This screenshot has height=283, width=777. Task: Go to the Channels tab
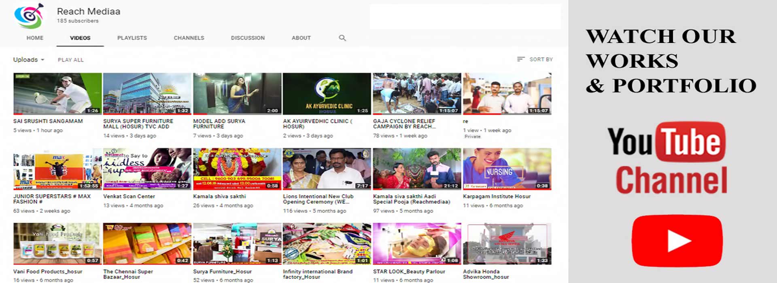pos(189,38)
